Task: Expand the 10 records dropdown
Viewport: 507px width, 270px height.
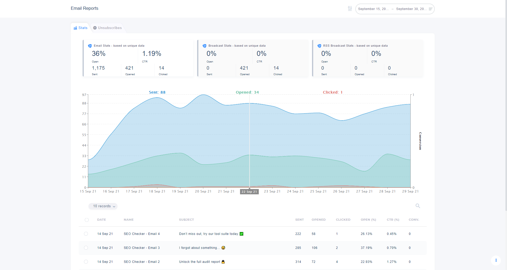Action: click(103, 206)
